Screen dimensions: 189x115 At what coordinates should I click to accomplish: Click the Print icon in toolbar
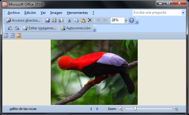[54, 20]
